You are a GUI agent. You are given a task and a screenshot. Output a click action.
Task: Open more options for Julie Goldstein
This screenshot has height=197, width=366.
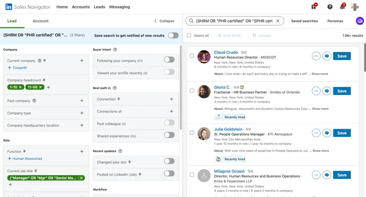(x=316, y=133)
